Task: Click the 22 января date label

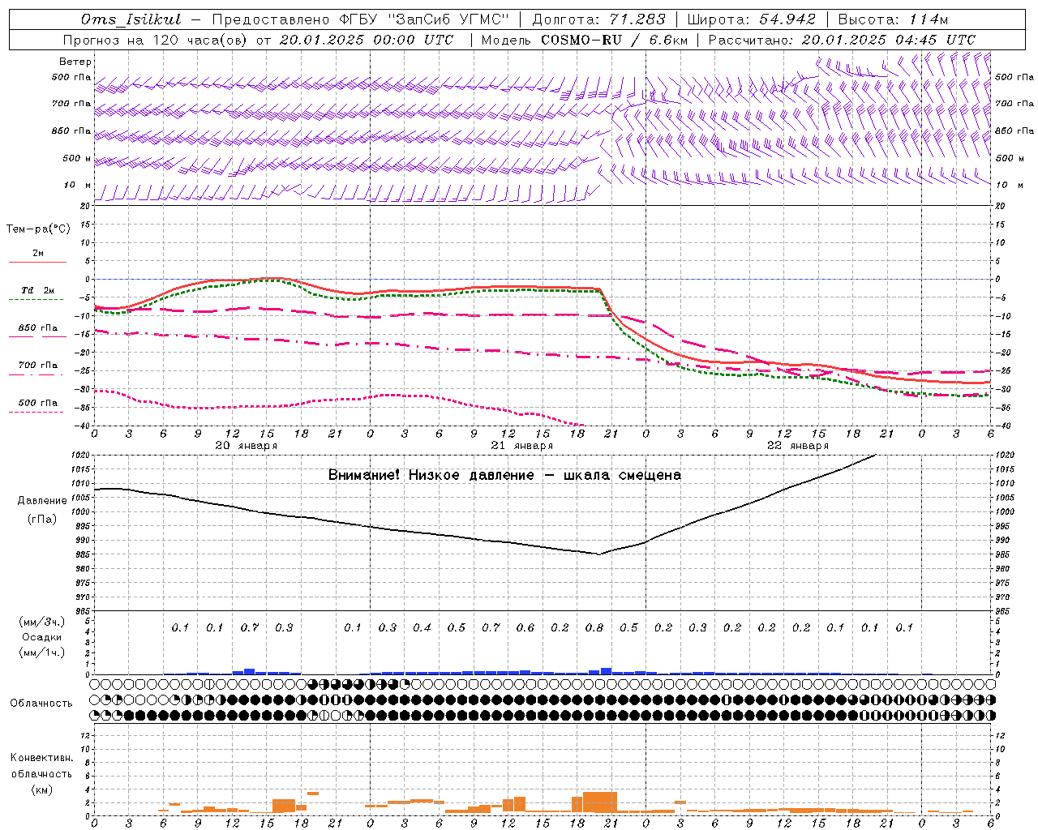Action: point(797,446)
